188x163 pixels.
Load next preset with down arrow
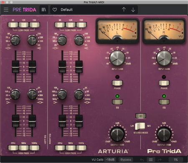pyautogui.click(x=133, y=10)
